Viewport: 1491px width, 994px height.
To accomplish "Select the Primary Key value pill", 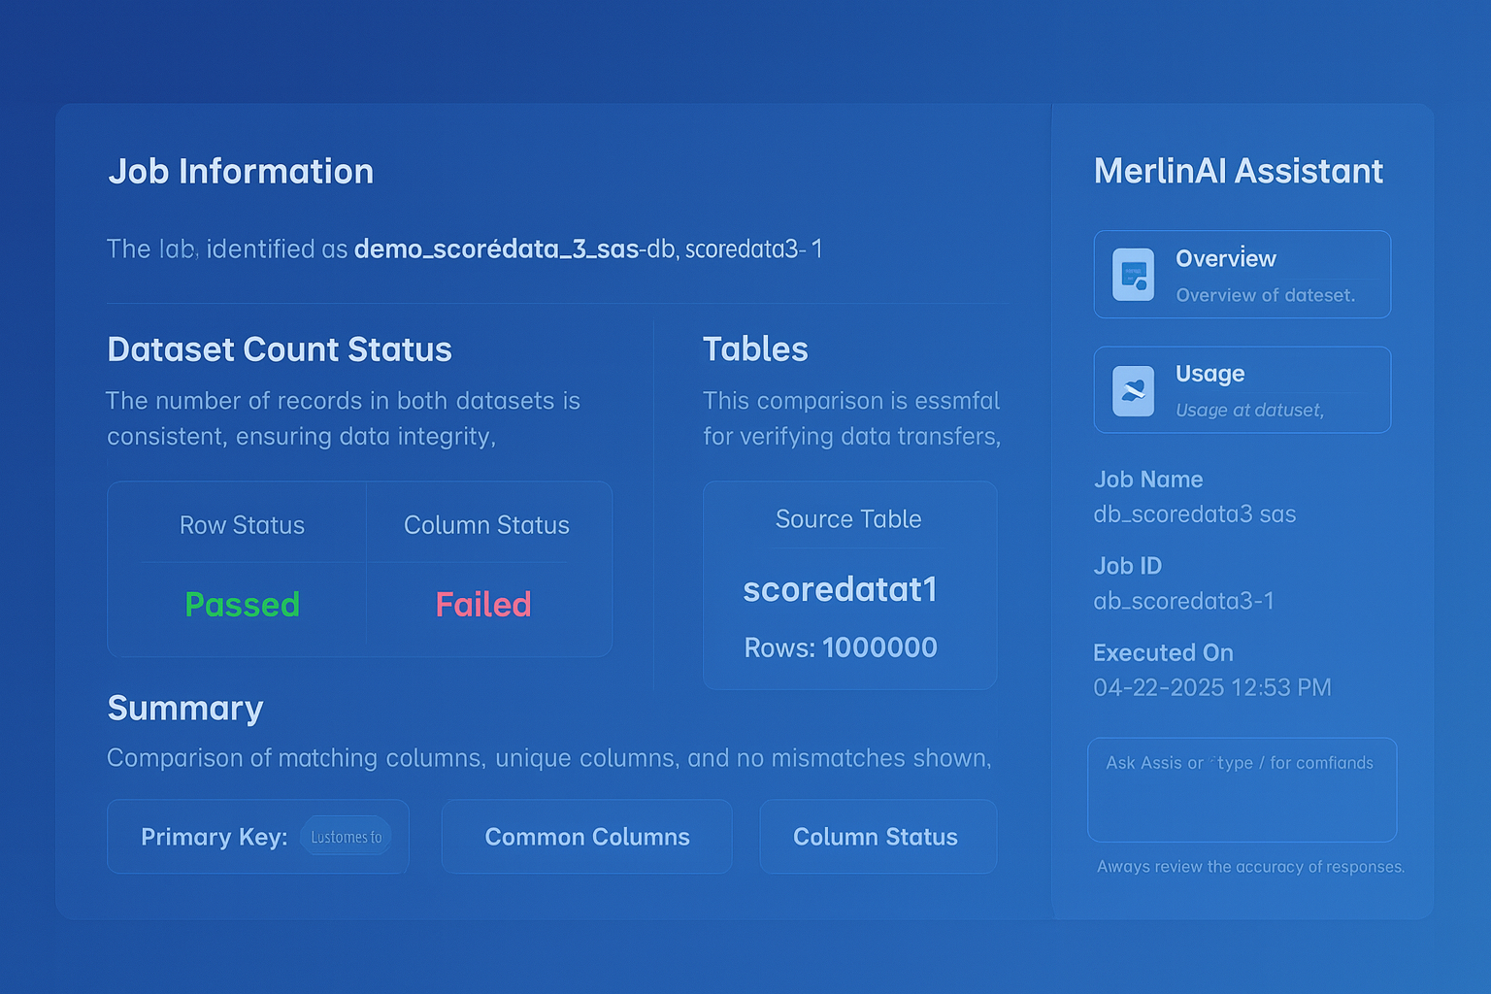I will (347, 836).
